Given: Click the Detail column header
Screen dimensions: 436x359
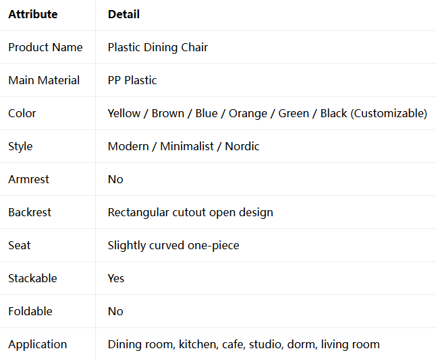Looking at the screenshot, I should click(x=124, y=14).
